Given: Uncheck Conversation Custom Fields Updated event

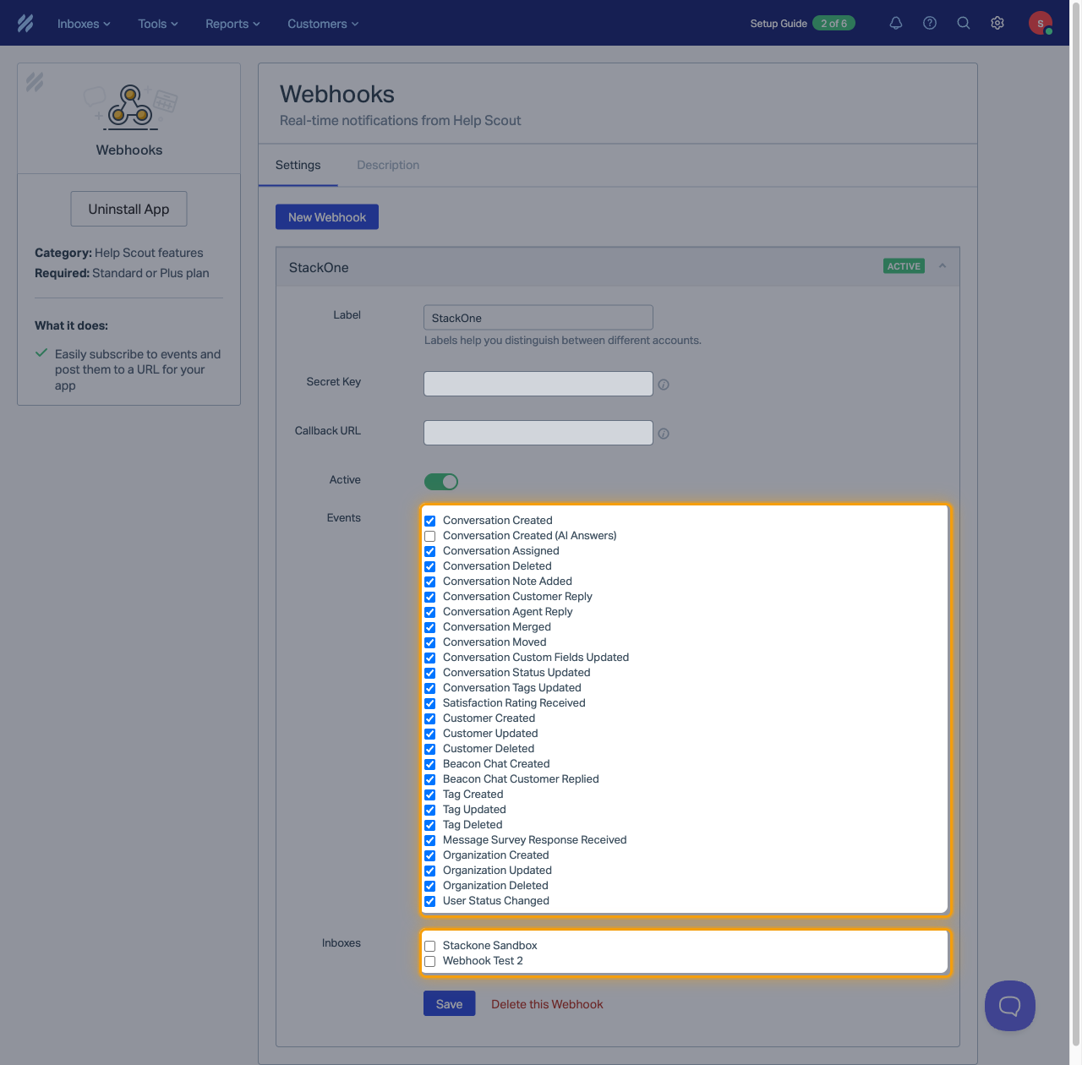Looking at the screenshot, I should 430,658.
